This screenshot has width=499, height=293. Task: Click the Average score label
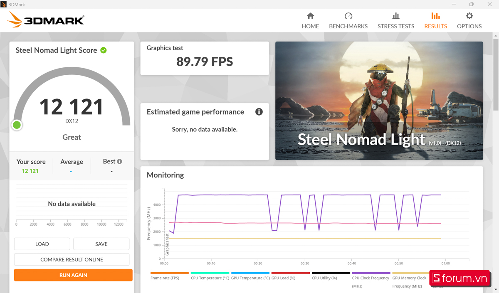[72, 162]
